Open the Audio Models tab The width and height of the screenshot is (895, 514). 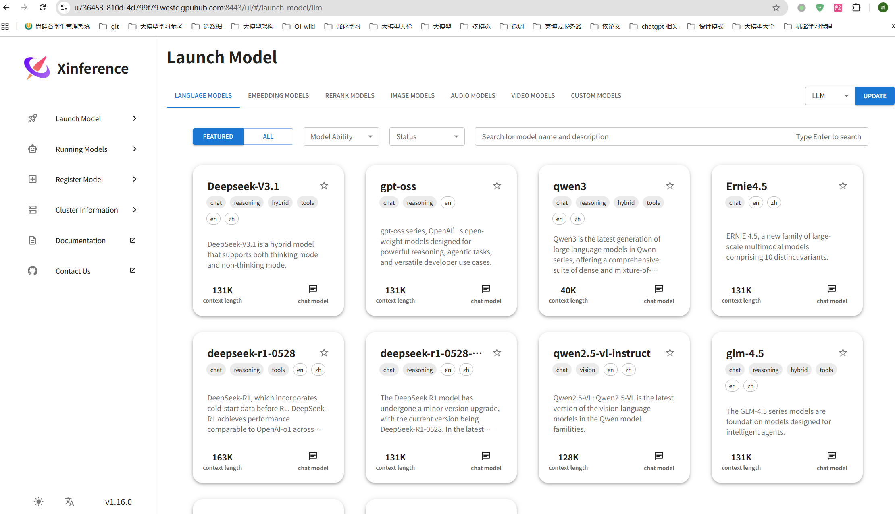[473, 95]
